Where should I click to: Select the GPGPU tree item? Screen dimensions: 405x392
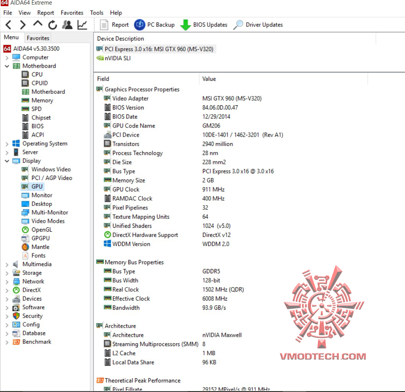tap(36, 238)
